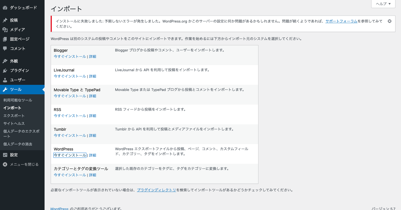Click the collapse arrow icon for メニューを閉じる
This screenshot has width=401, height=210.
pos(5,164)
